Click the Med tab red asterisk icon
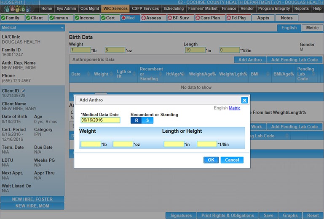 (x=123, y=18)
